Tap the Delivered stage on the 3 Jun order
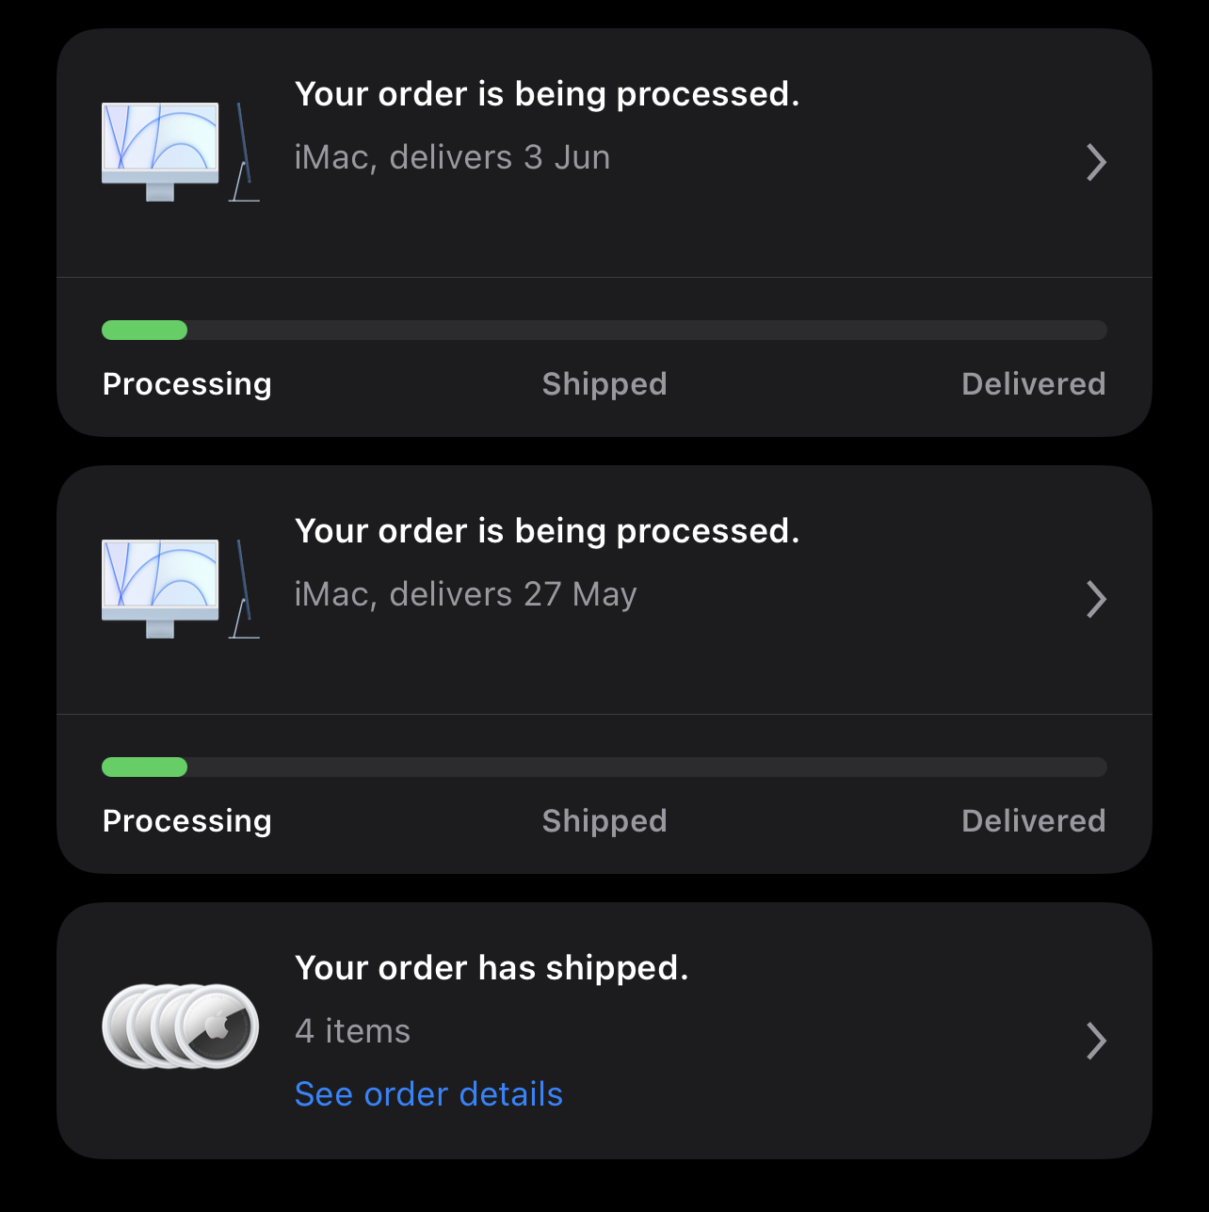The image size is (1209, 1212). pyautogui.click(x=1033, y=384)
